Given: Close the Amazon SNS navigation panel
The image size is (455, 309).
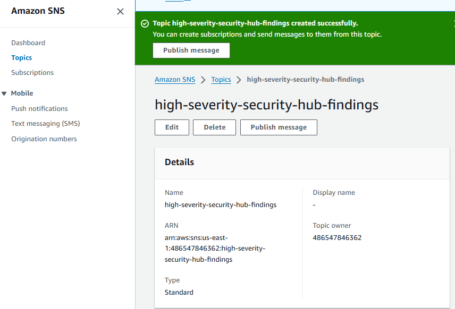Looking at the screenshot, I should [x=120, y=11].
